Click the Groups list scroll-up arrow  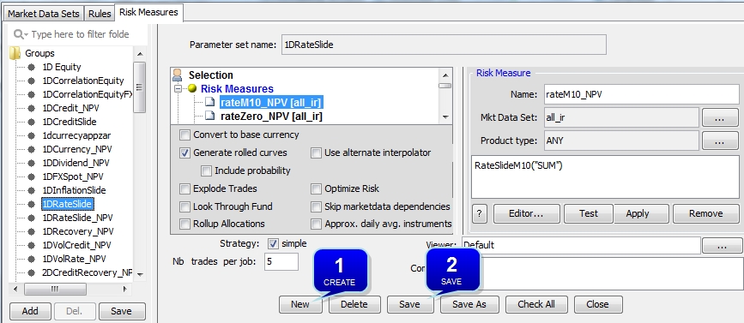click(x=140, y=53)
